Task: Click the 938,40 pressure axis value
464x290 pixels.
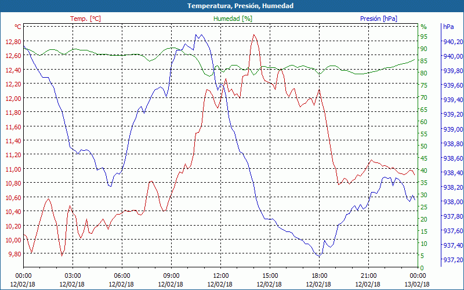Action: click(453, 173)
